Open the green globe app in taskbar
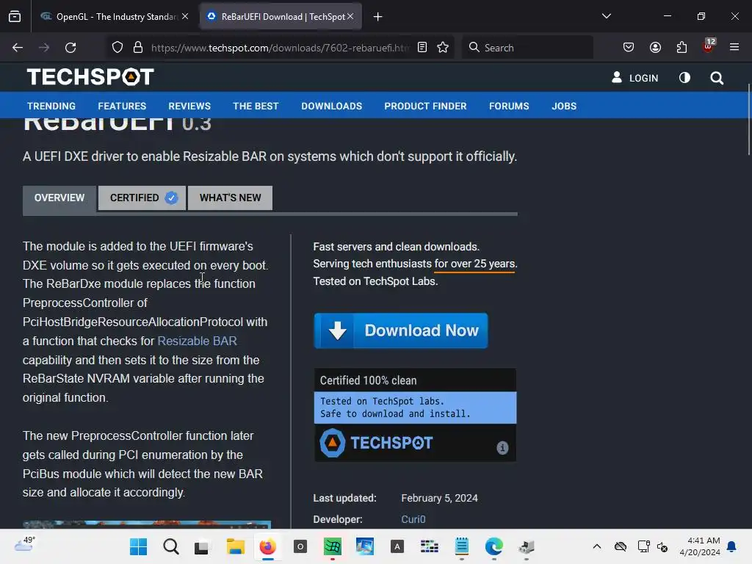This screenshot has width=752, height=564. click(333, 546)
